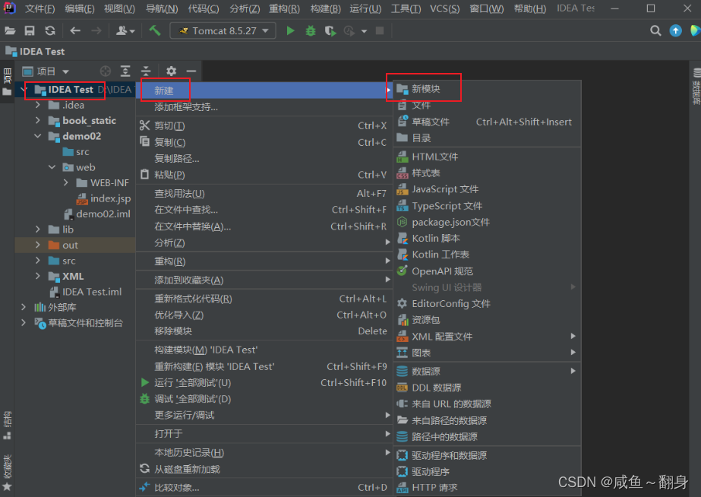The height and width of the screenshot is (497, 701).
Task: Expand the lib folder
Action: [x=38, y=230]
